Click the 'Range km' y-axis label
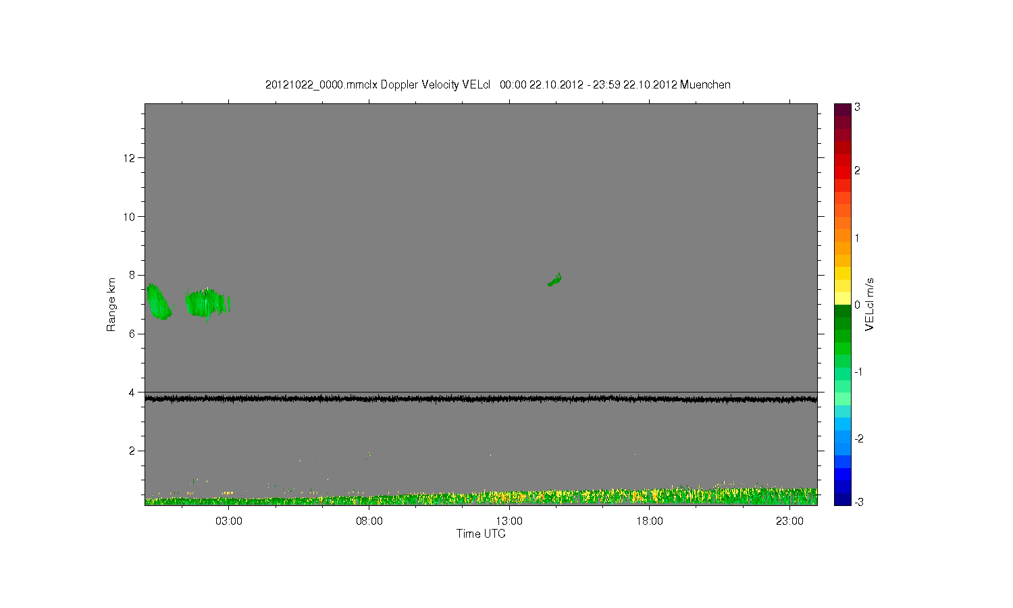This screenshot has height=608, width=1013. point(111,305)
